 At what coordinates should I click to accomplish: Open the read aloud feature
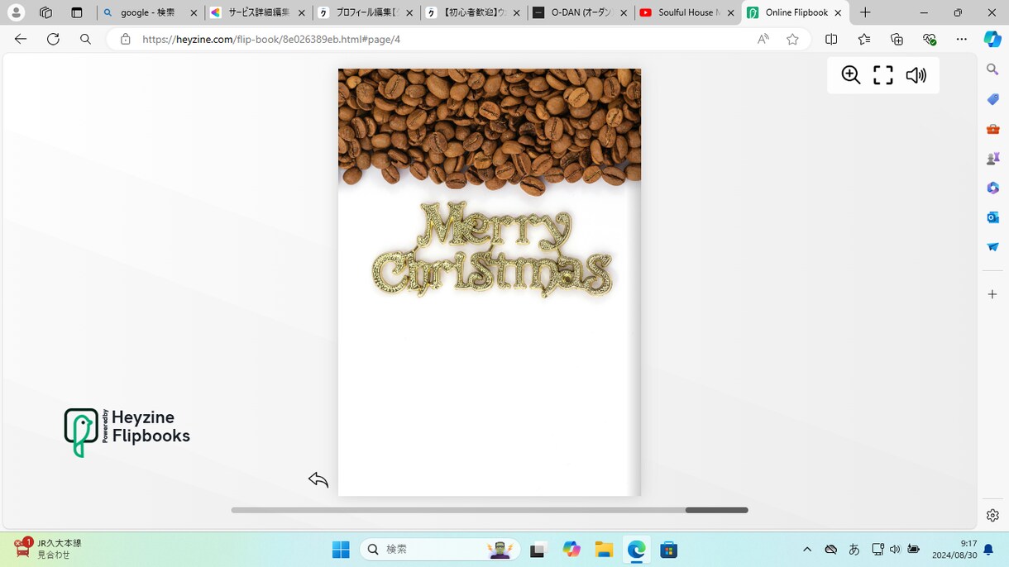pyautogui.click(x=763, y=39)
